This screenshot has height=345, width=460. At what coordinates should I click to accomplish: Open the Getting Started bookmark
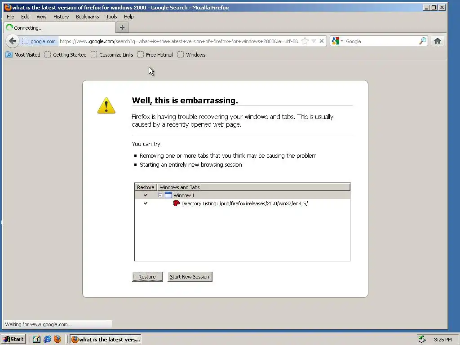click(66, 54)
